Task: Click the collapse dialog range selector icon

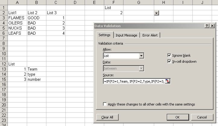Action: [168, 81]
